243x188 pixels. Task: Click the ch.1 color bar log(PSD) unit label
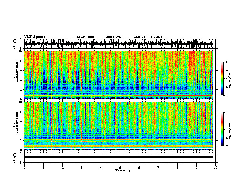tap(230, 80)
